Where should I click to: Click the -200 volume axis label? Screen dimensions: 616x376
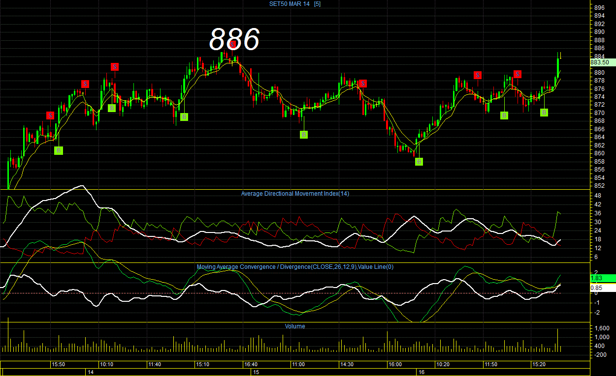click(600, 355)
